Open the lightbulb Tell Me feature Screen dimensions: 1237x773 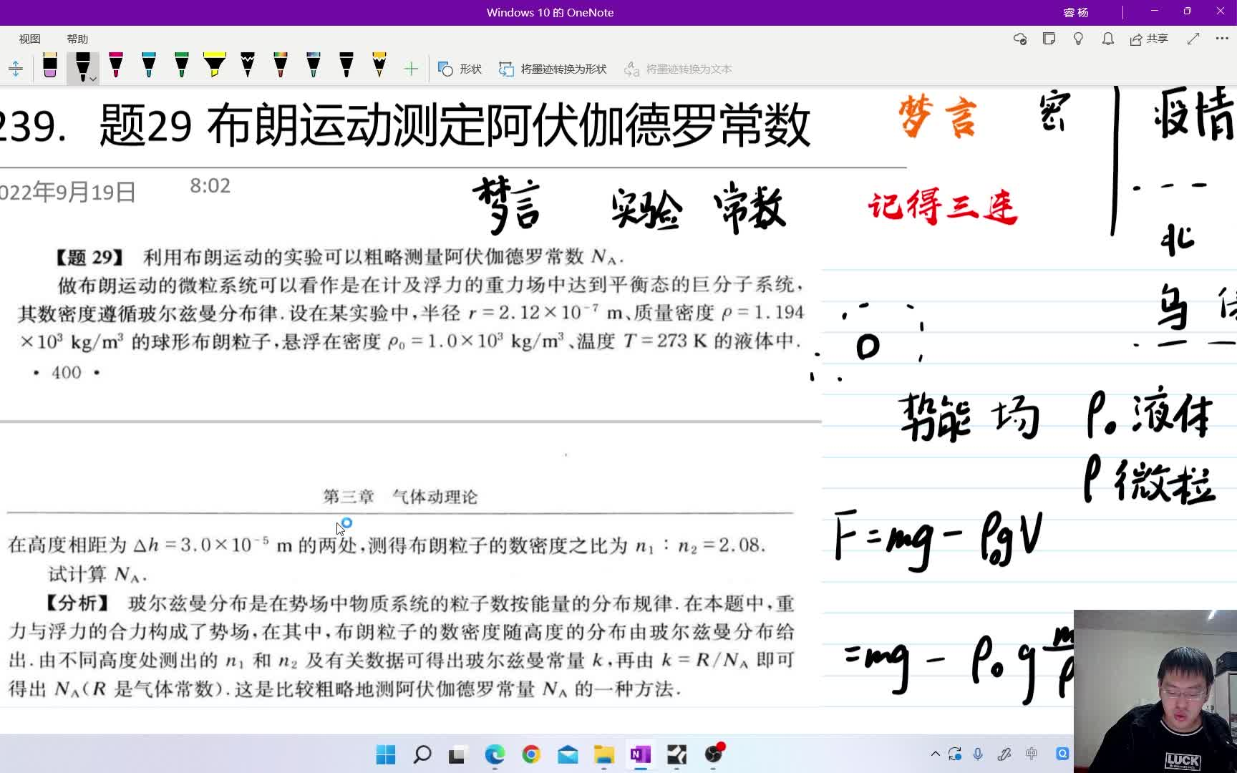point(1078,39)
